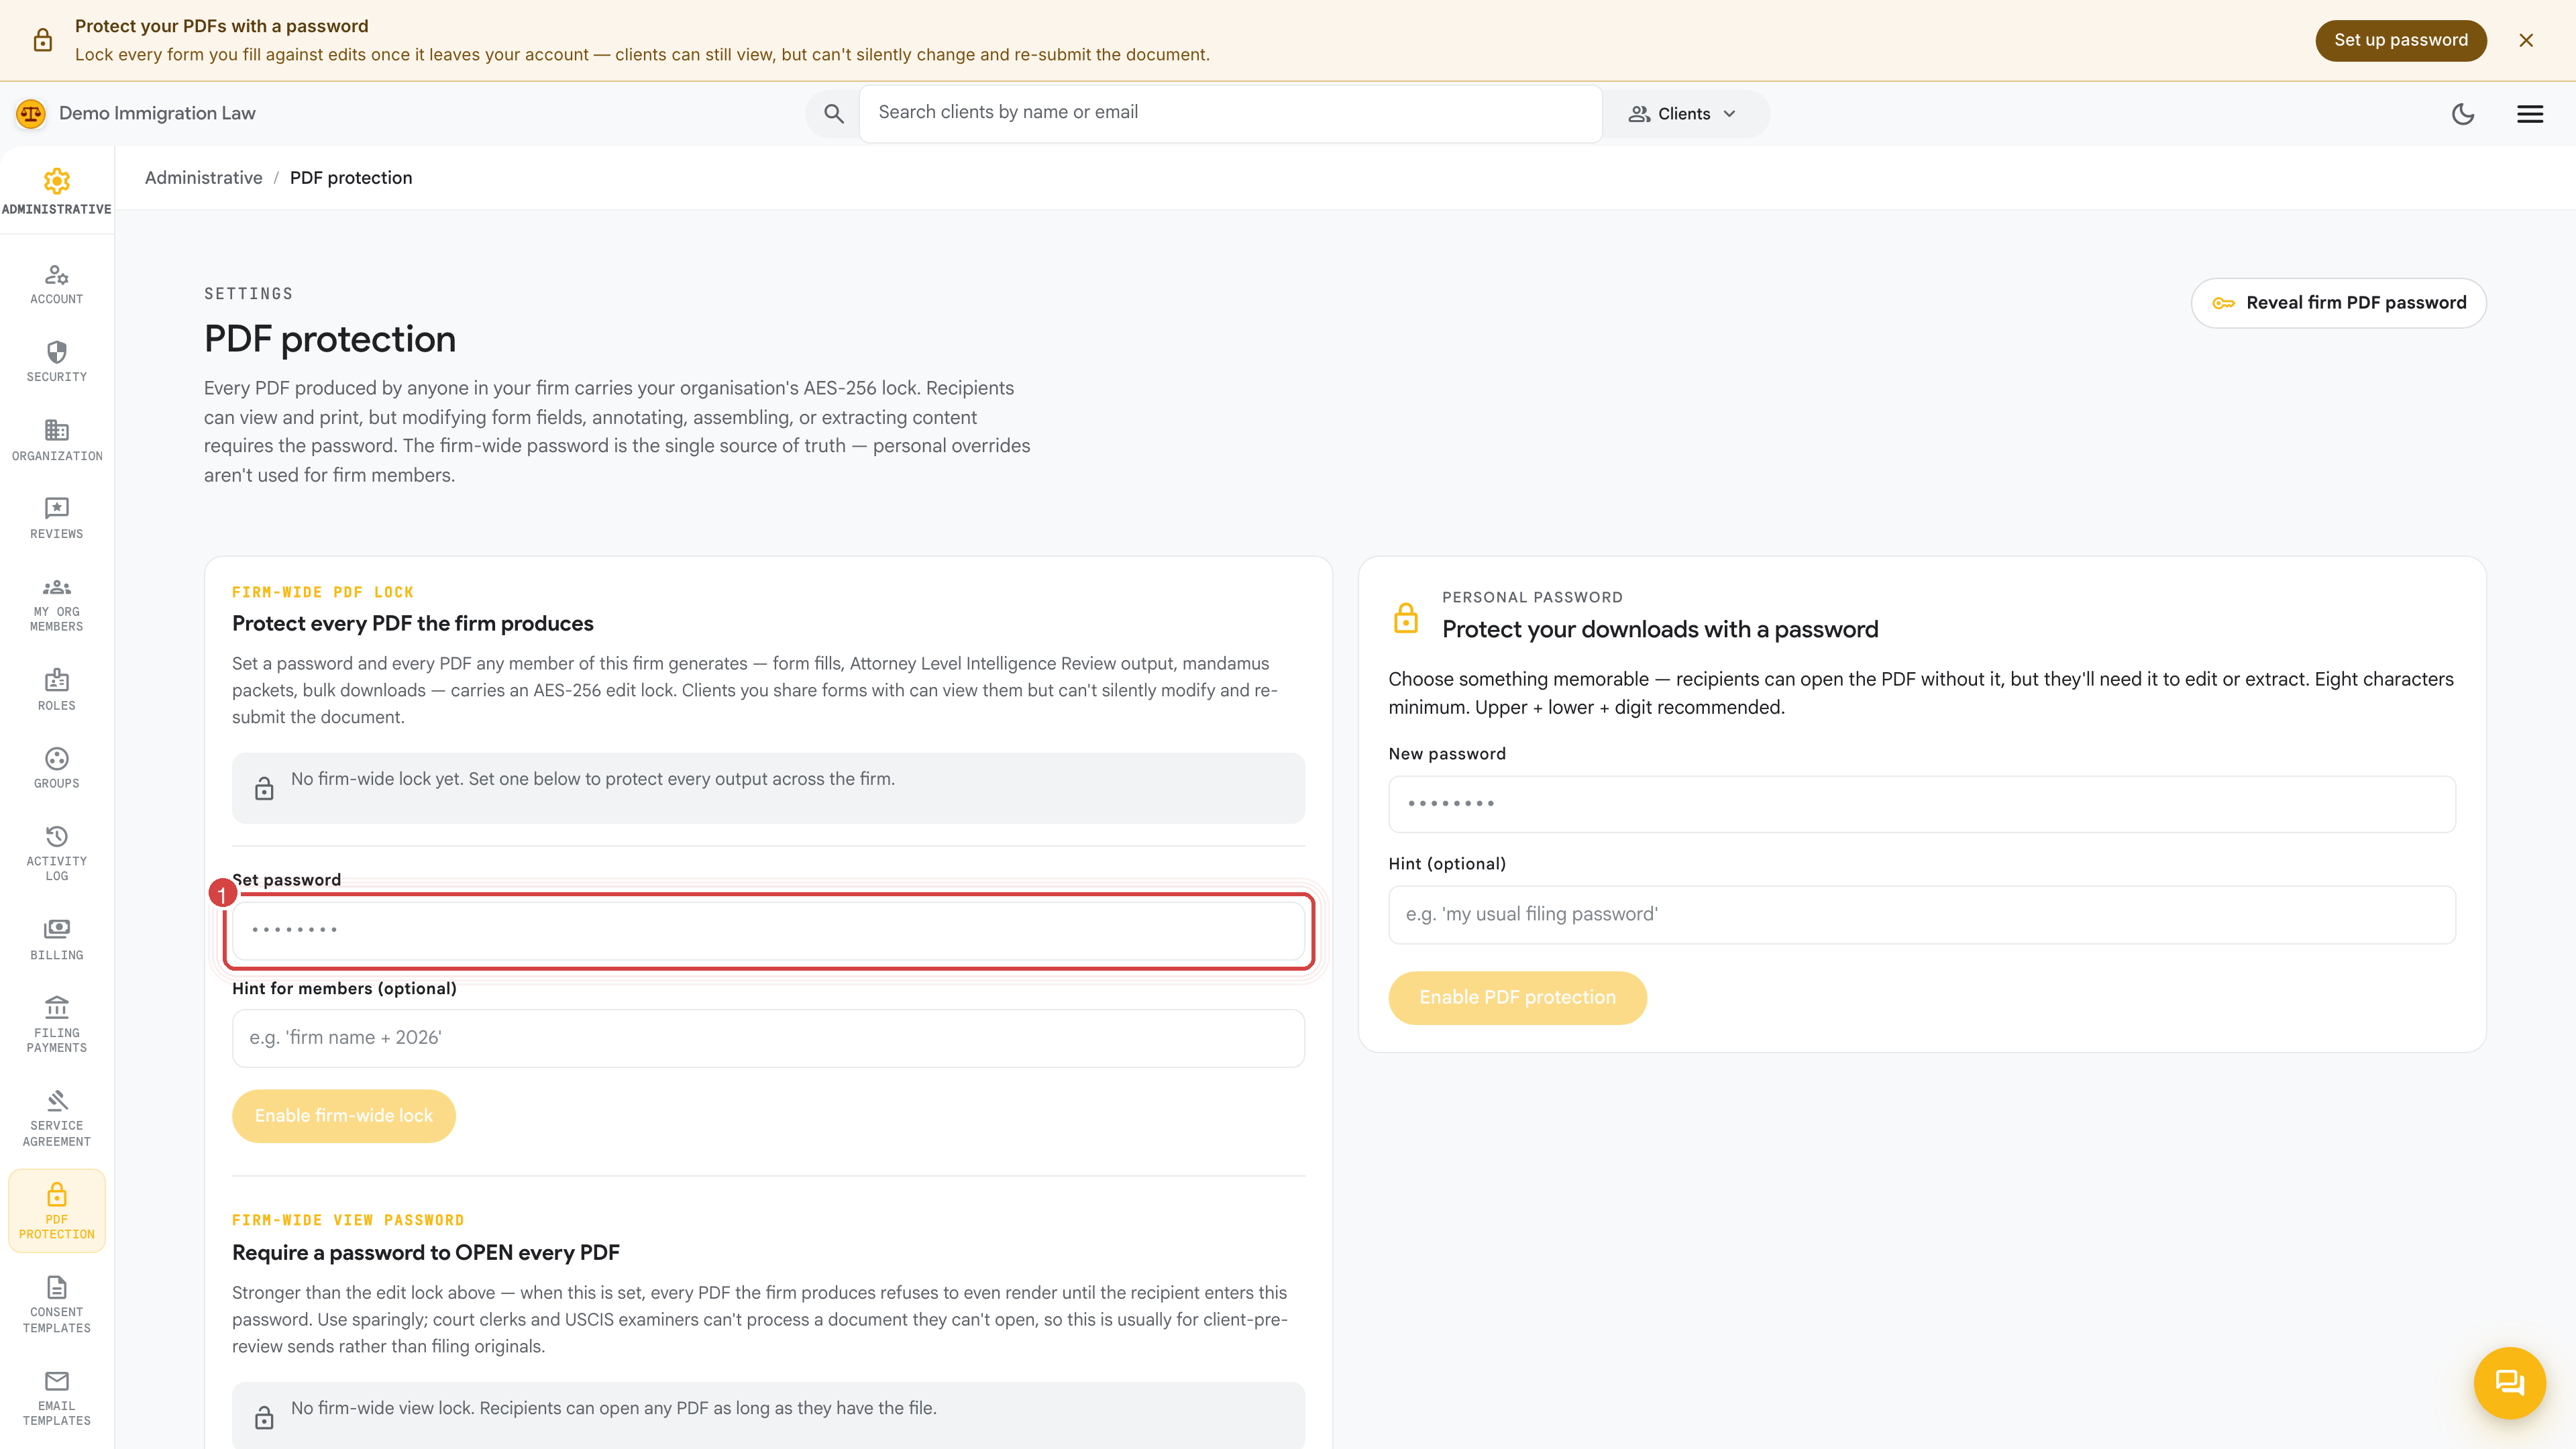Click Set up password button
This screenshot has height=1449, width=2576.
tap(2400, 40)
